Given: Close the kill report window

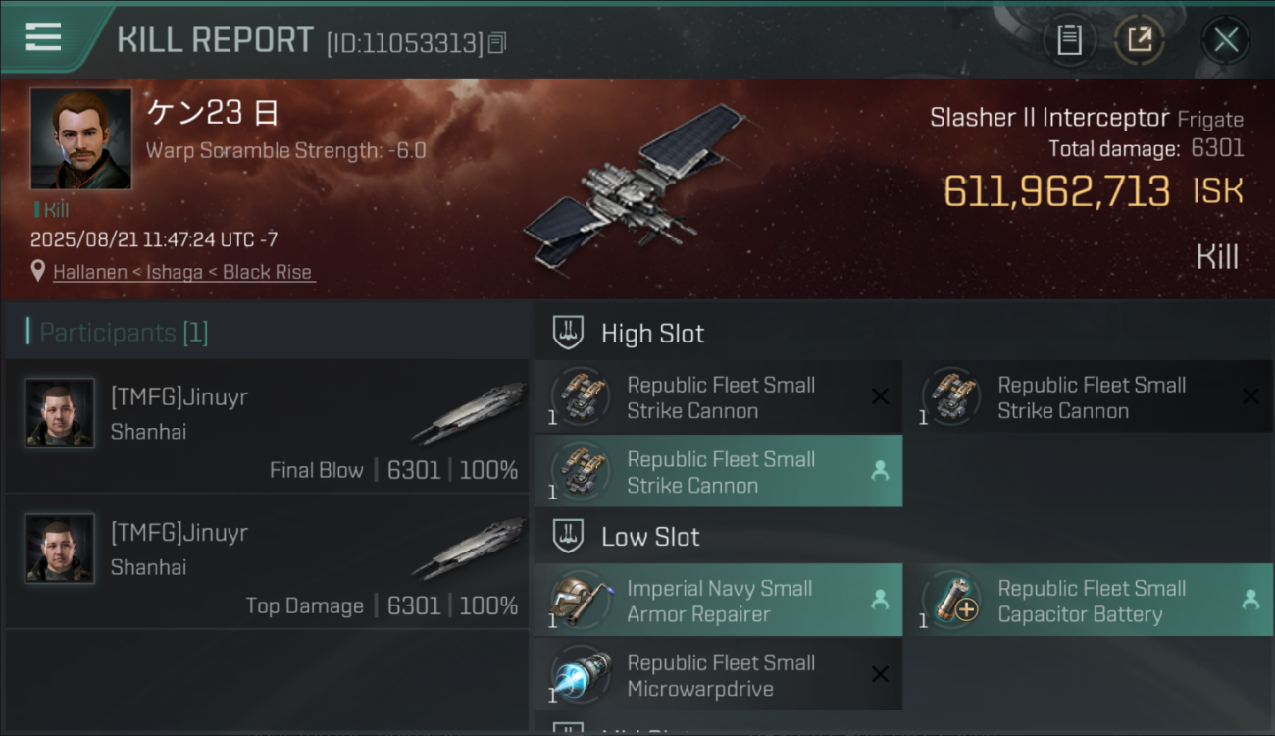Looking at the screenshot, I should (1226, 40).
